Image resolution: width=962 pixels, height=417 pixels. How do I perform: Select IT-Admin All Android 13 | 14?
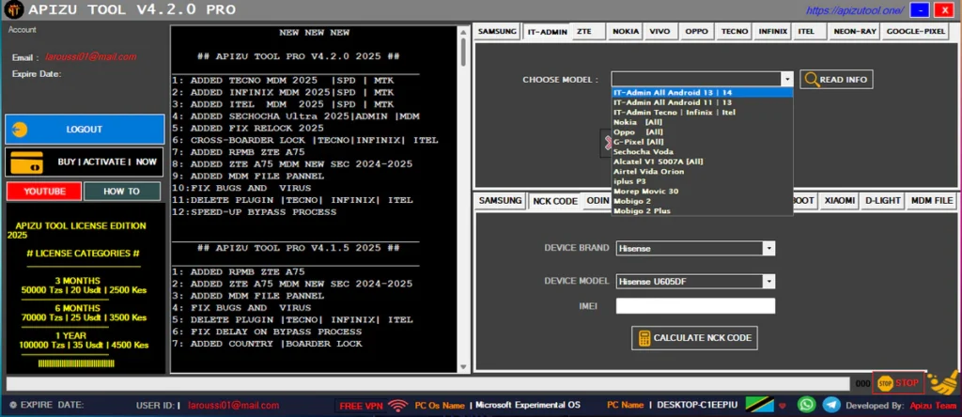coord(702,93)
